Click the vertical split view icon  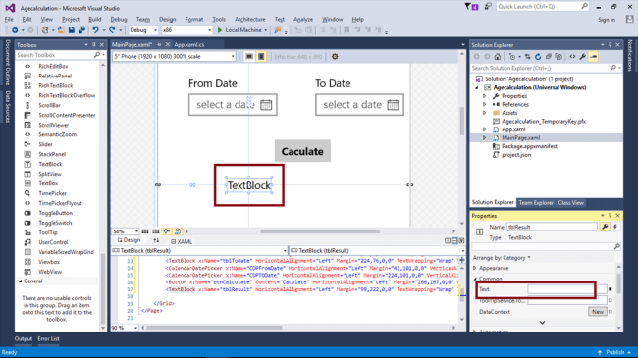(448, 241)
